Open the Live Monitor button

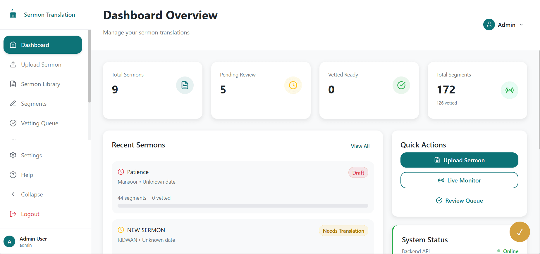pos(459,180)
